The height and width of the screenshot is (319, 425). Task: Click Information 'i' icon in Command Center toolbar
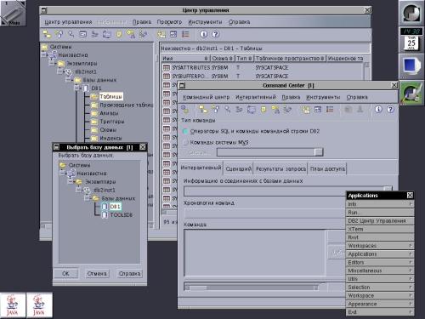coord(378,109)
